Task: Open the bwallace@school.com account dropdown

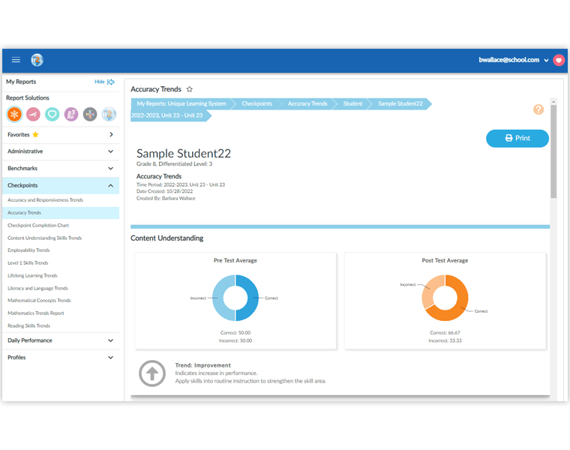Action: [x=513, y=60]
